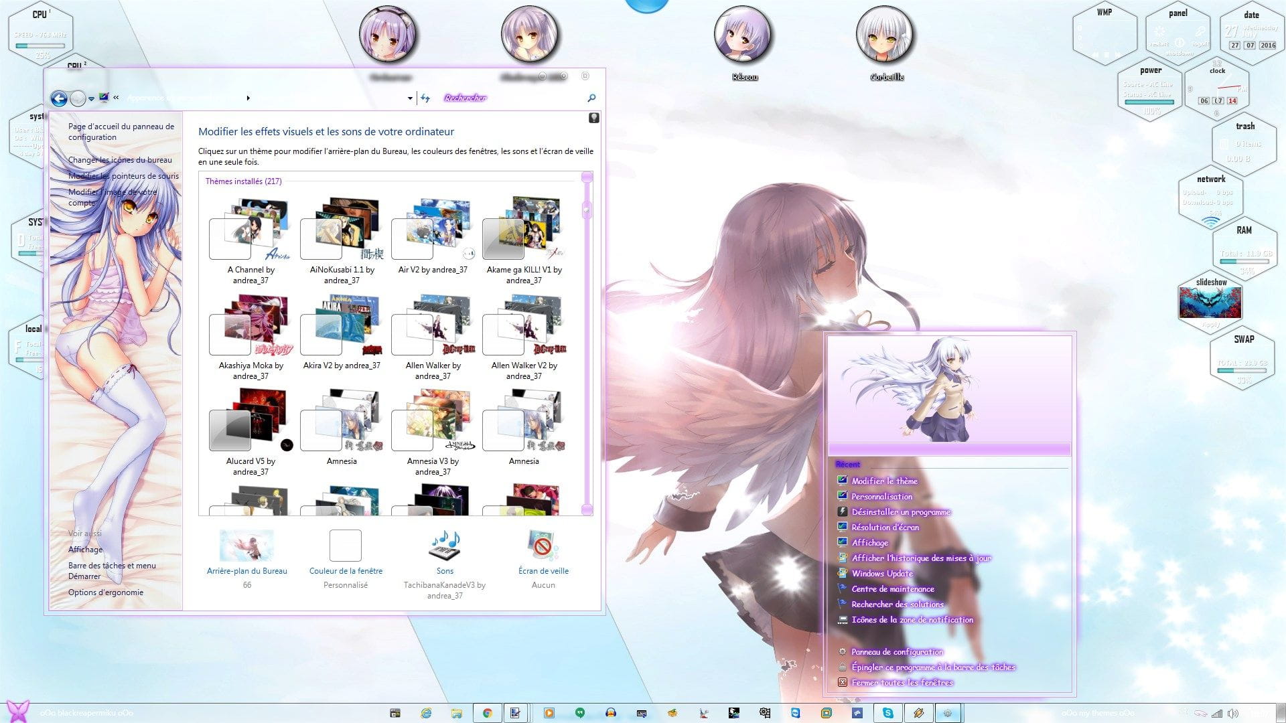Open Internet Explorer from the taskbar
This screenshot has width=1286, height=723.
point(426,713)
